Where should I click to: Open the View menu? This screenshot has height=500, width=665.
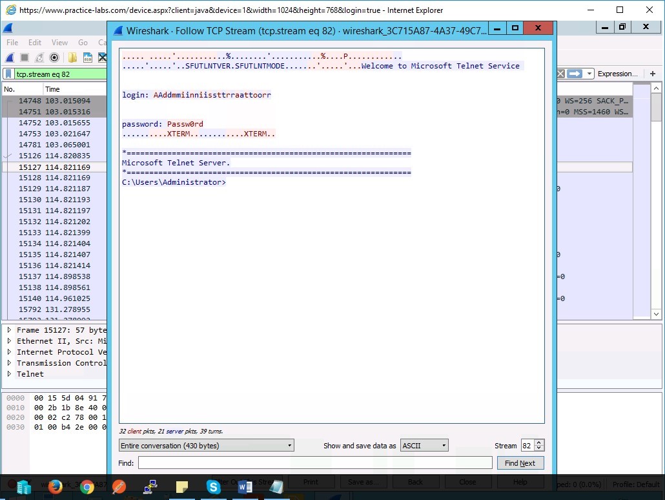pyautogui.click(x=59, y=43)
